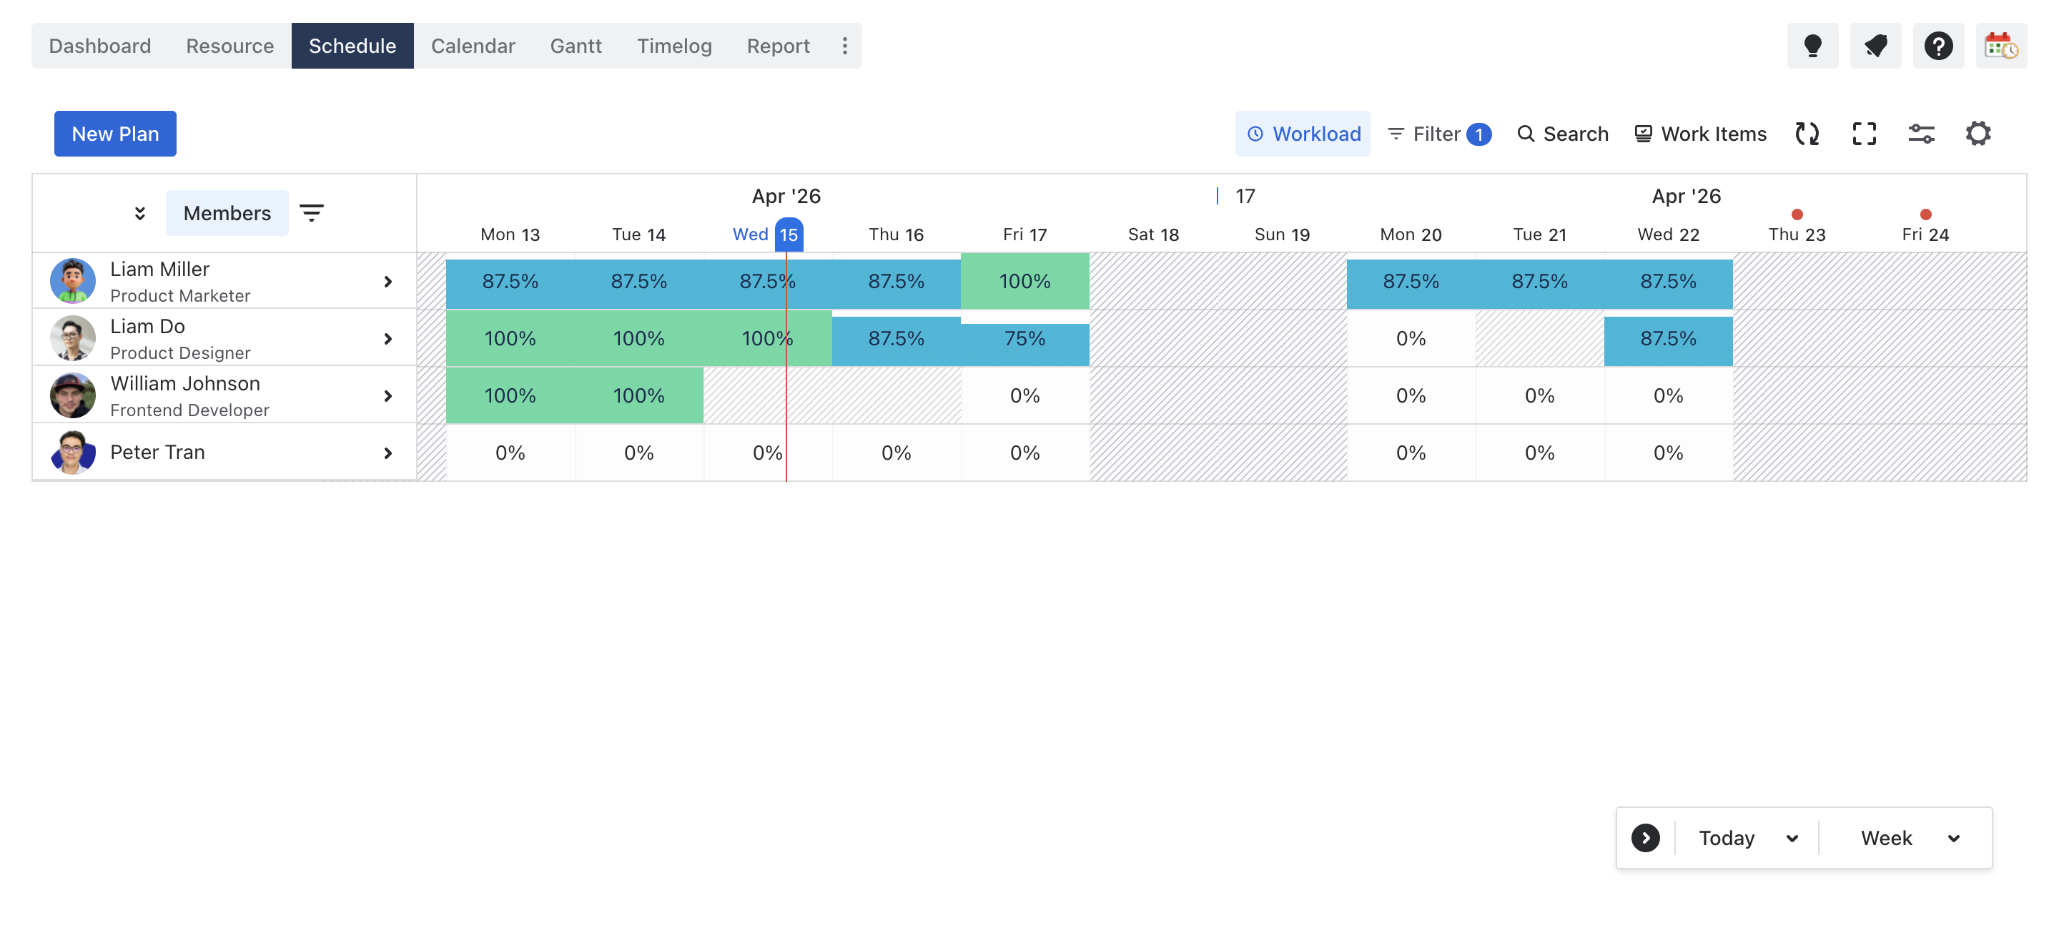Image resolution: width=2059 pixels, height=928 pixels.
Task: Click Liam Do's 87.5% workload bar on Thu 16
Action: (x=896, y=338)
